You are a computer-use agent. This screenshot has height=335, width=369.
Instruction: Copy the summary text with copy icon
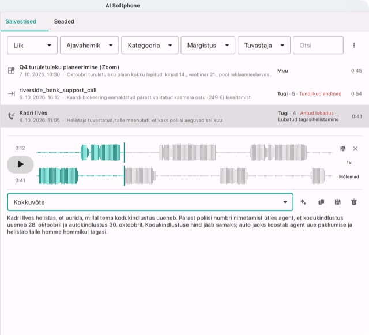(x=321, y=202)
